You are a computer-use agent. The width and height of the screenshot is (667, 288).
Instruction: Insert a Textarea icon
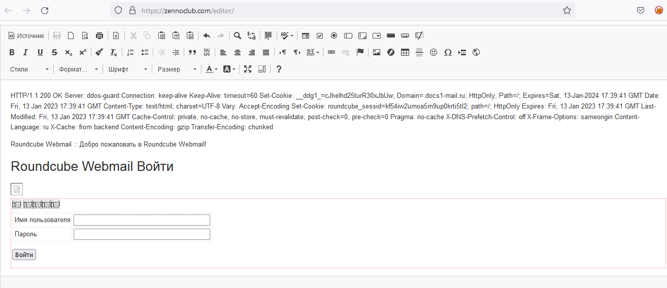click(362, 35)
